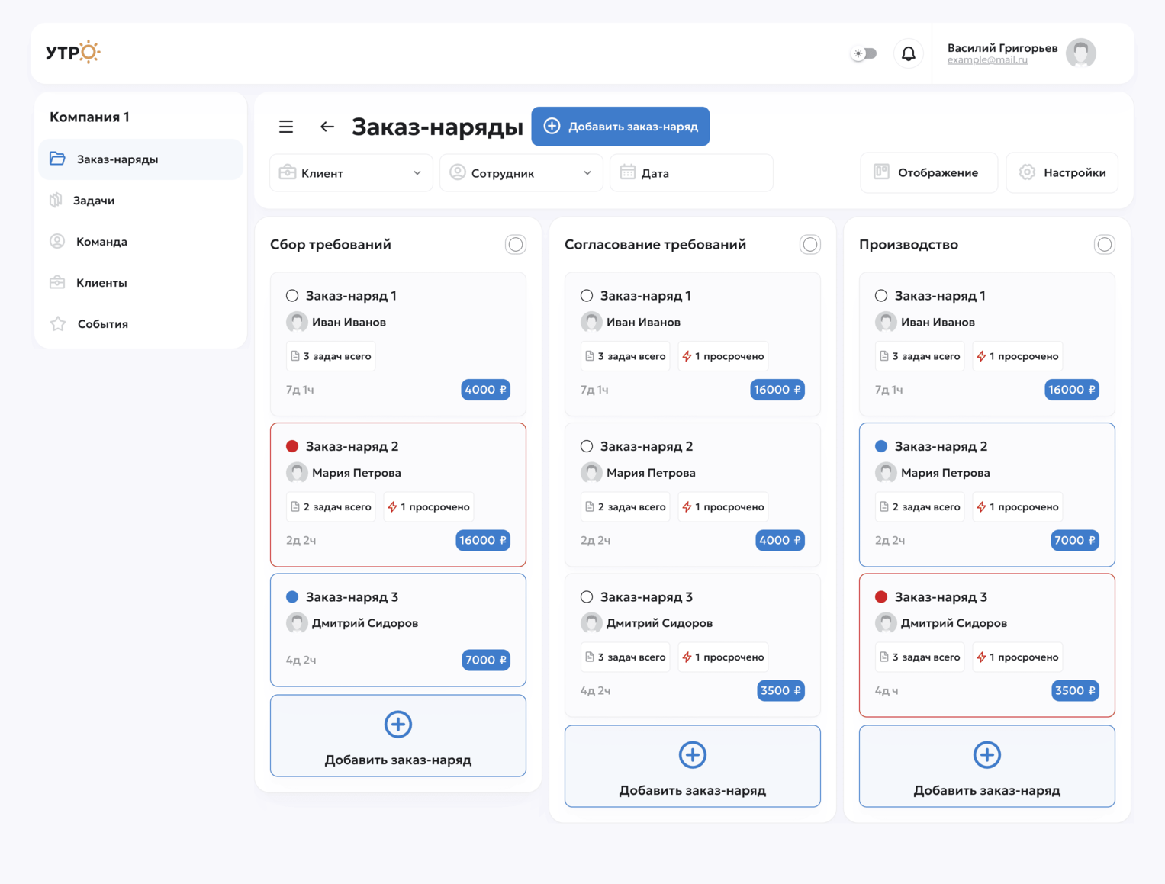The image size is (1165, 884).
Task: Click the gear icon in Настройки
Action: point(1027,172)
